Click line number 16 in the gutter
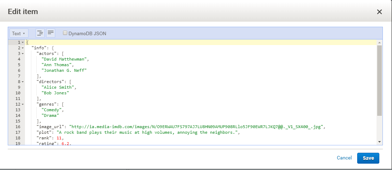392x170 pixels. pos(18,127)
